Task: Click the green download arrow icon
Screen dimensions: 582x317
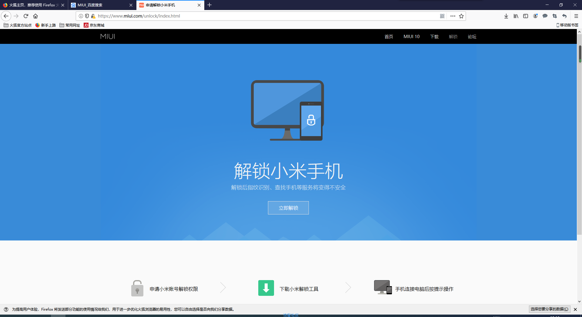Action: click(x=266, y=288)
